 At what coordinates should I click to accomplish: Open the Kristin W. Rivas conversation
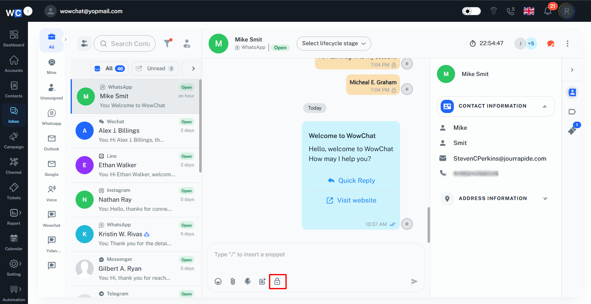135,235
